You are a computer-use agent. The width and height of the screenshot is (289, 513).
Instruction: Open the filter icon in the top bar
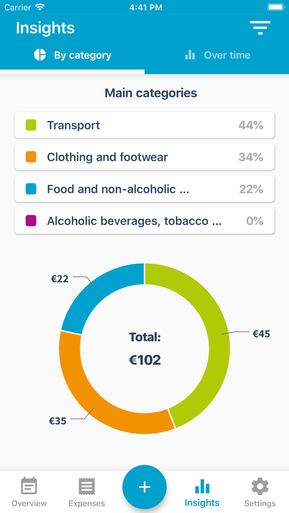click(x=260, y=28)
